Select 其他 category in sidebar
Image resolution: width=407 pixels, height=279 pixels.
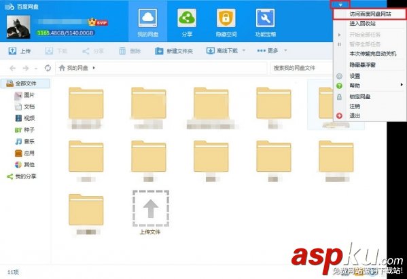24,165
